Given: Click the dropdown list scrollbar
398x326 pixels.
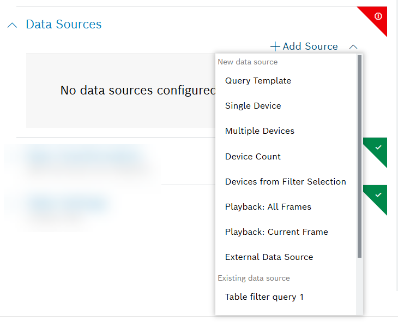Looking at the screenshot, I should click(359, 156).
